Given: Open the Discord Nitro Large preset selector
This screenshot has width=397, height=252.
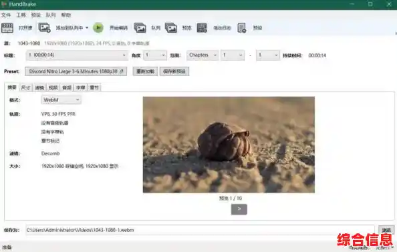Looking at the screenshot, I should 76,71.
